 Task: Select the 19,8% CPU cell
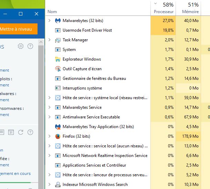163,30
